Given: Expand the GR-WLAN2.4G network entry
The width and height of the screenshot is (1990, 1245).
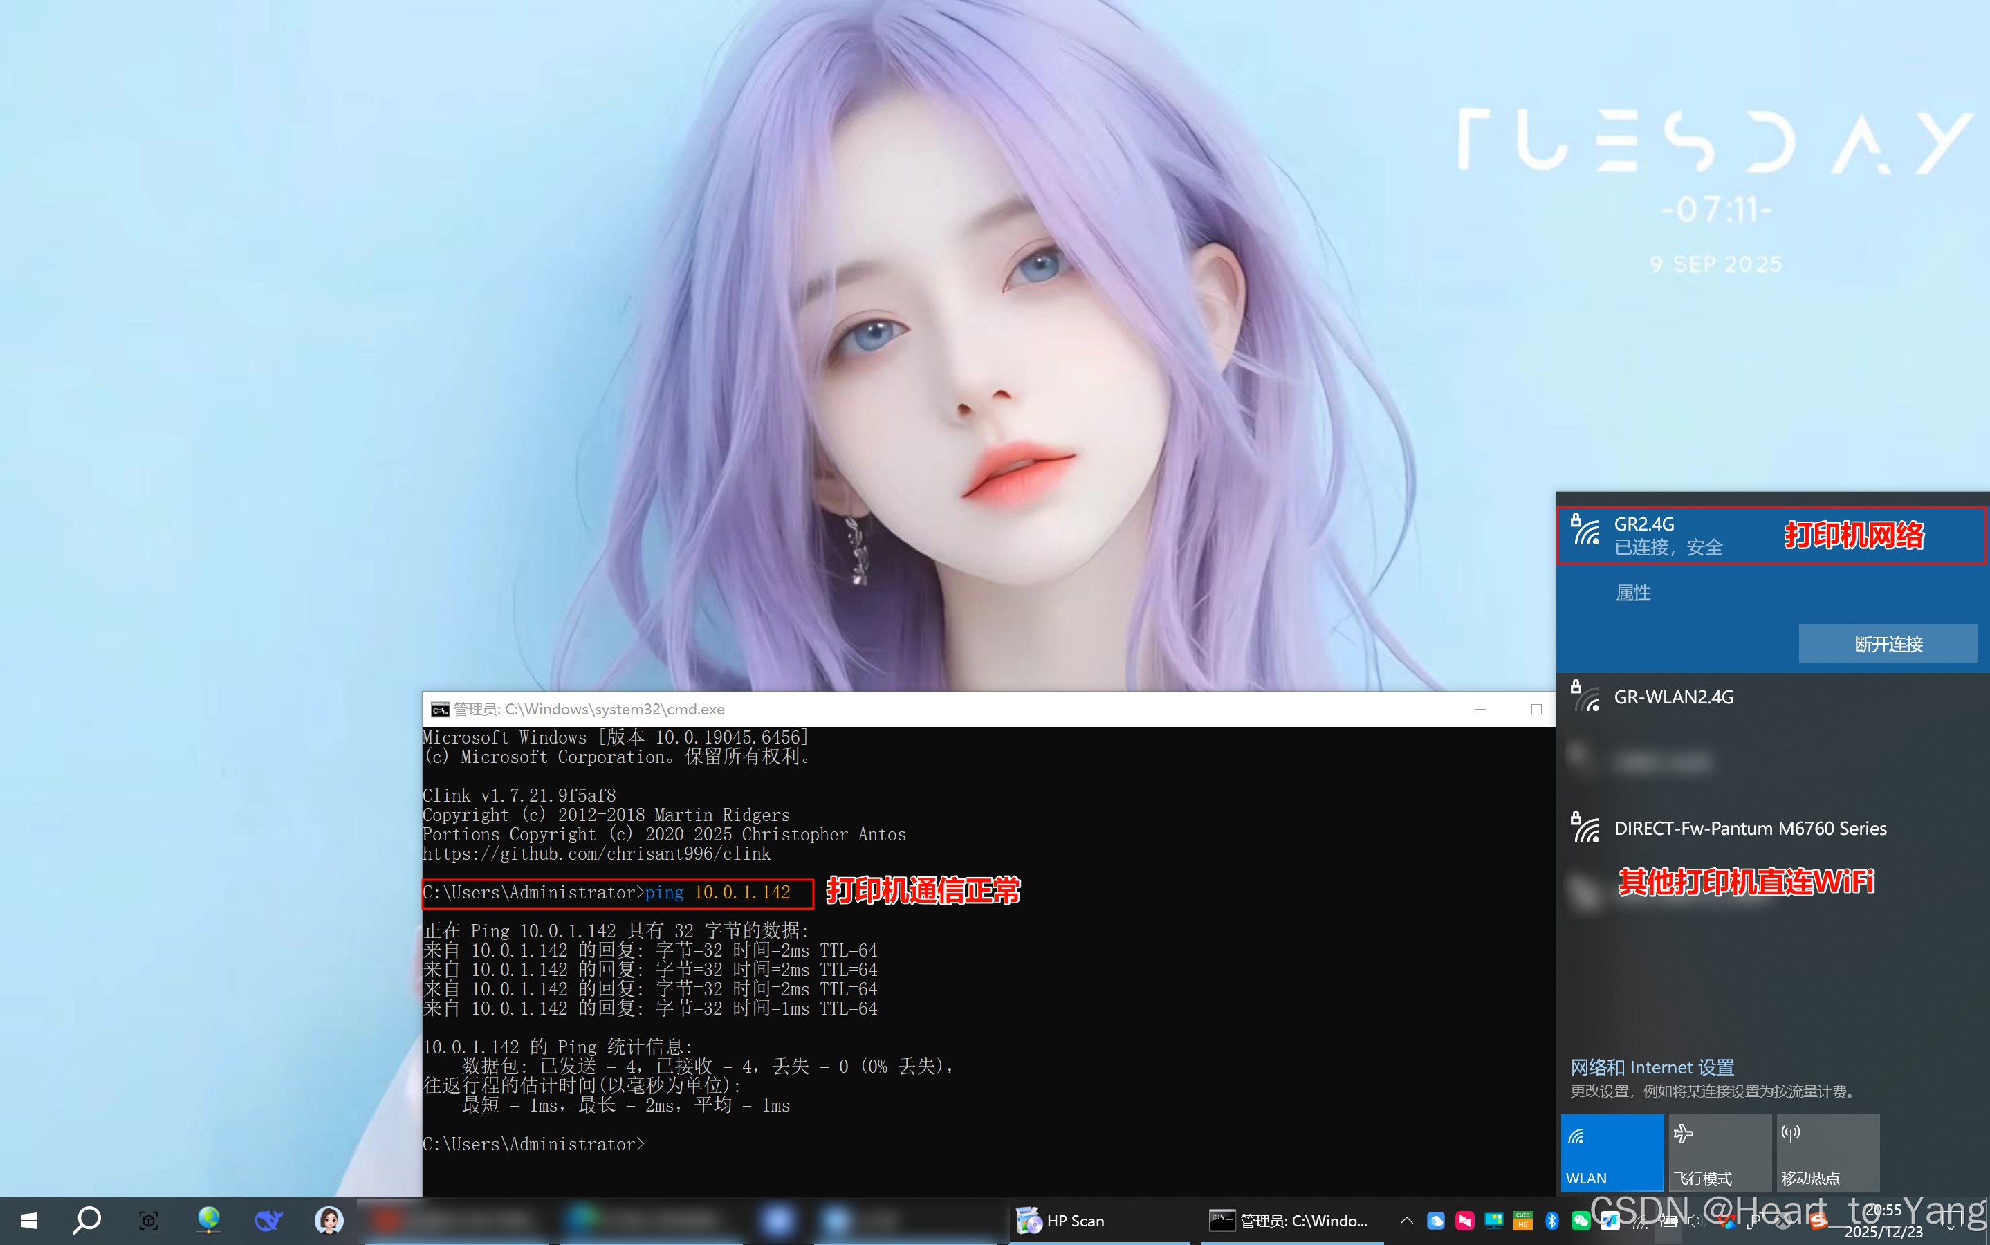Looking at the screenshot, I should click(x=1674, y=697).
